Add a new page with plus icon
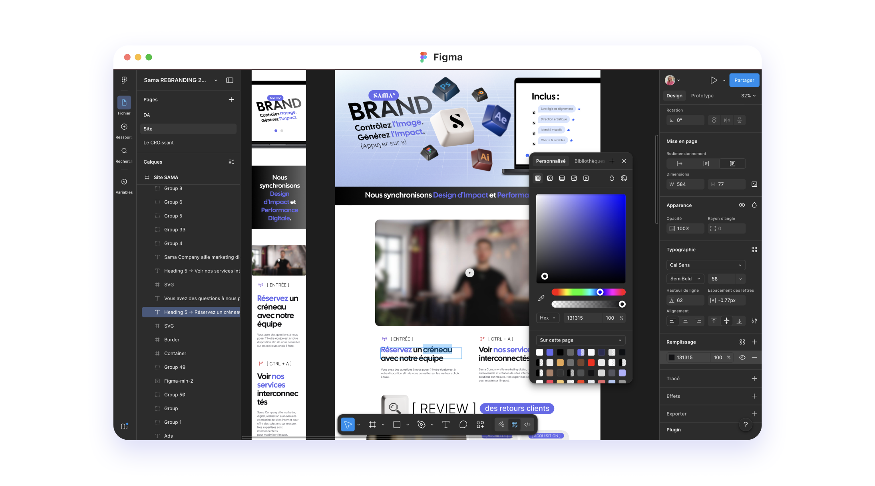 click(x=231, y=100)
